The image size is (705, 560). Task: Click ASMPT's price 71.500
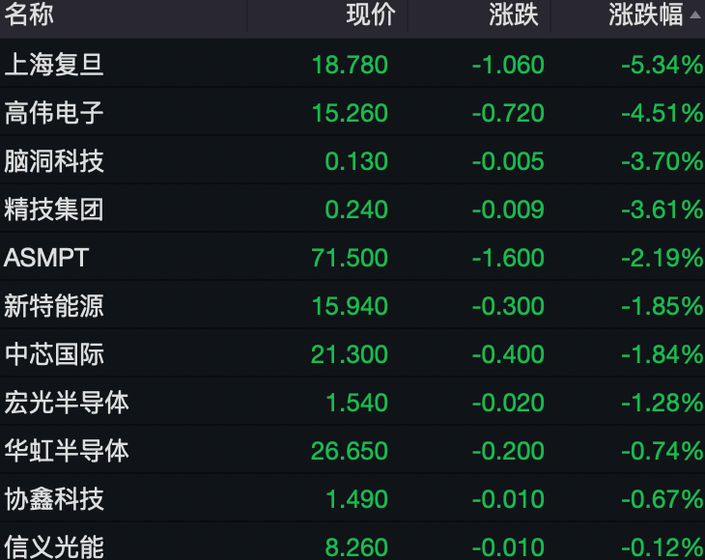350,258
